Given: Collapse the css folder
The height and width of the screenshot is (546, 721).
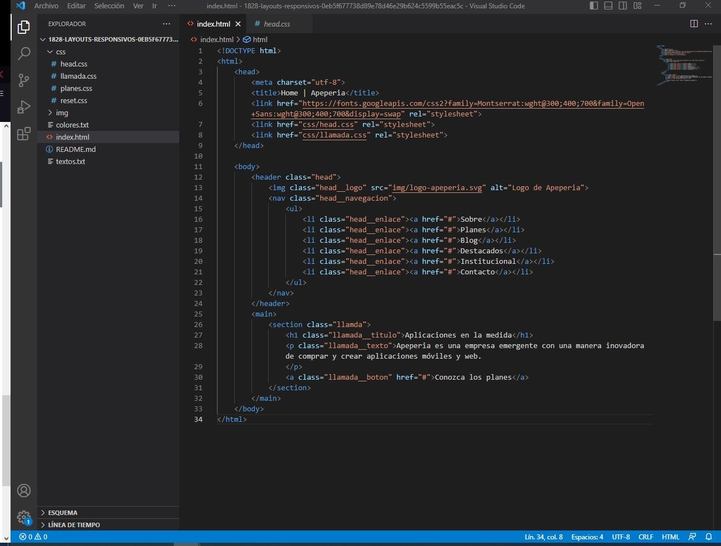Looking at the screenshot, I should tap(108, 52).
